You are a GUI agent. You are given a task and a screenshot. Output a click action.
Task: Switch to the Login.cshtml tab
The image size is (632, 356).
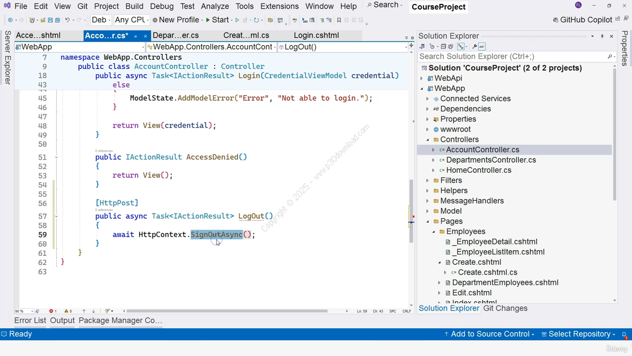click(316, 35)
